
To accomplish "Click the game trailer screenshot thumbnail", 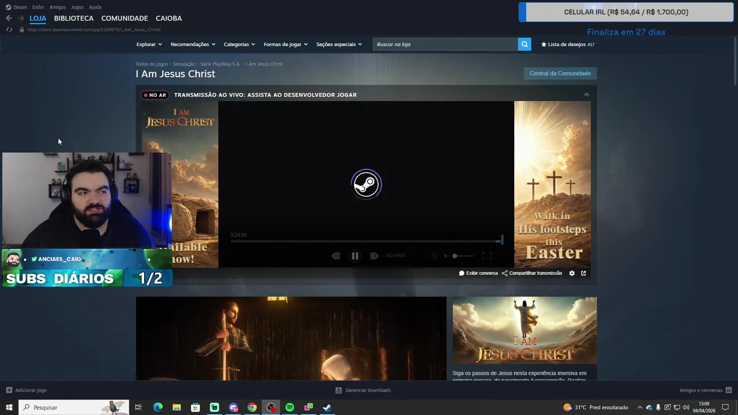I will pos(291,339).
